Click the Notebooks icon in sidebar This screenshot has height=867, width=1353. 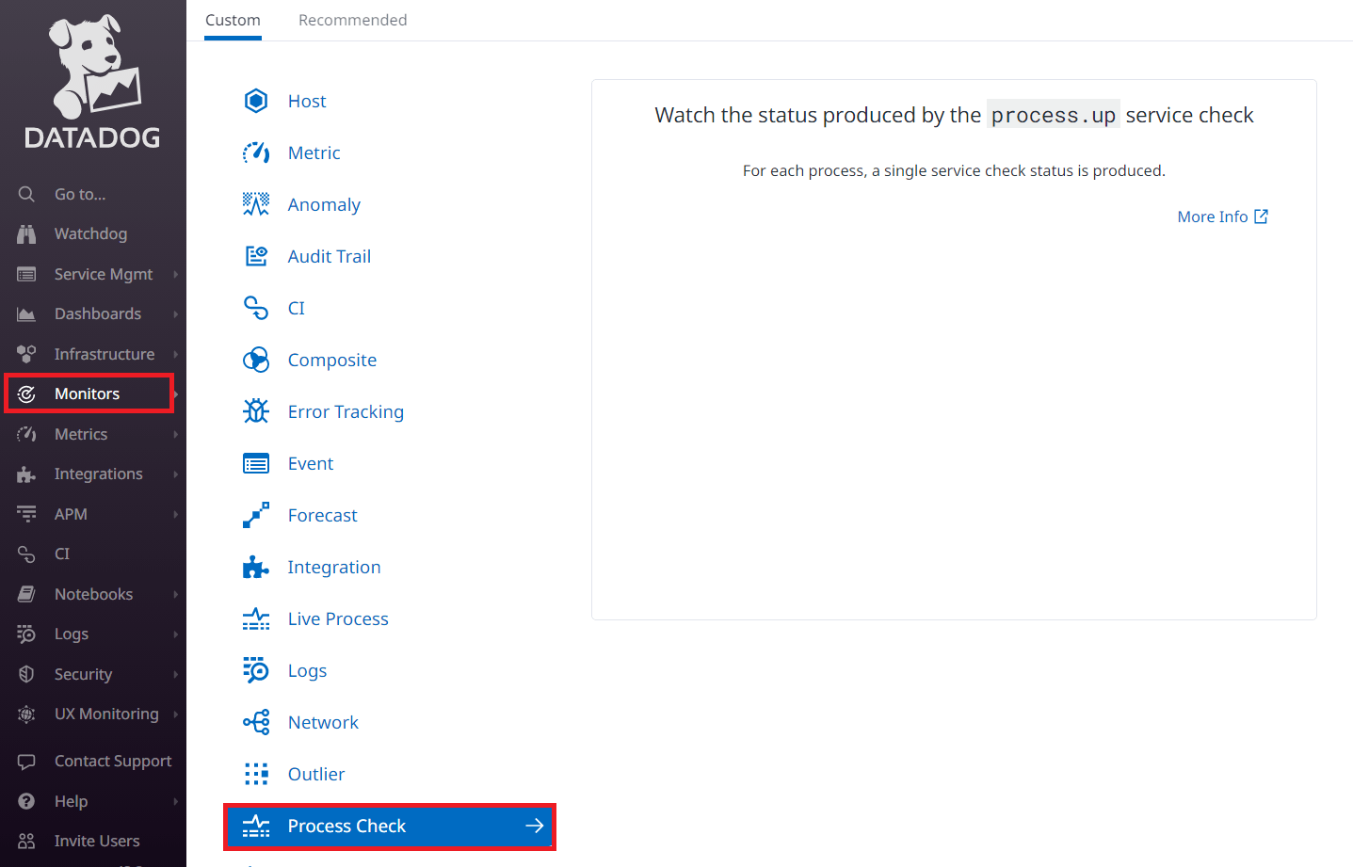[x=26, y=594]
